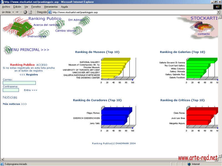Open the Favoritos menu
The width and height of the screenshot is (222, 166).
(x=36, y=7)
